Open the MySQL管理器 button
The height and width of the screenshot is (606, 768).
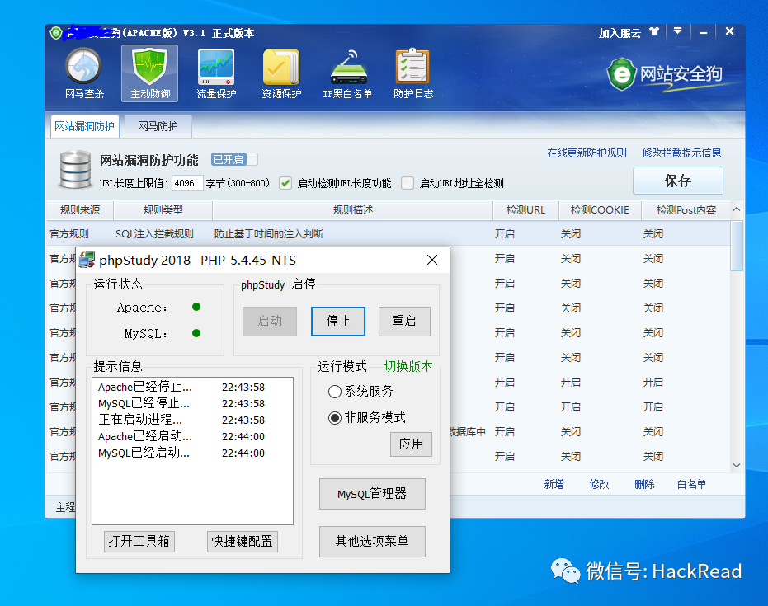click(x=372, y=494)
